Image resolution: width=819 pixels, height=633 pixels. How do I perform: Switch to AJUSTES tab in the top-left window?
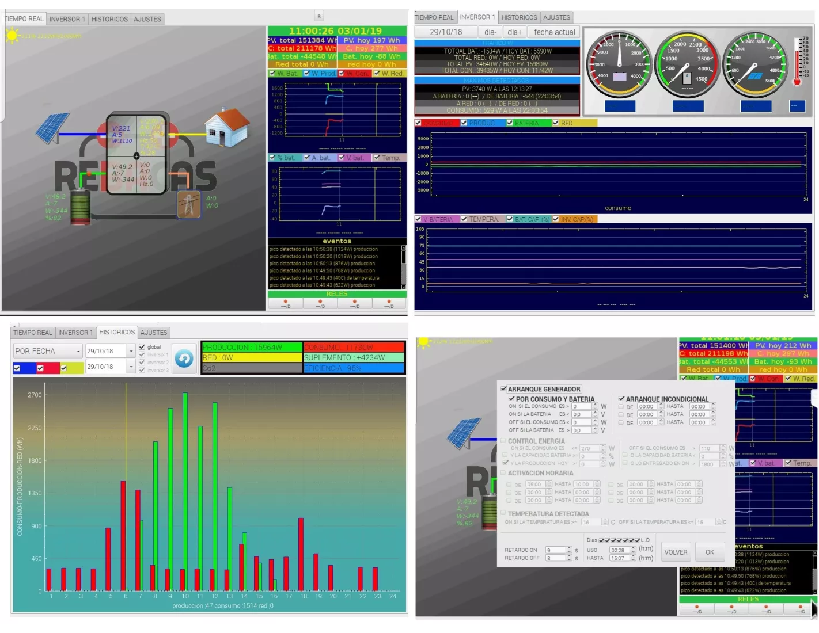pos(147,19)
